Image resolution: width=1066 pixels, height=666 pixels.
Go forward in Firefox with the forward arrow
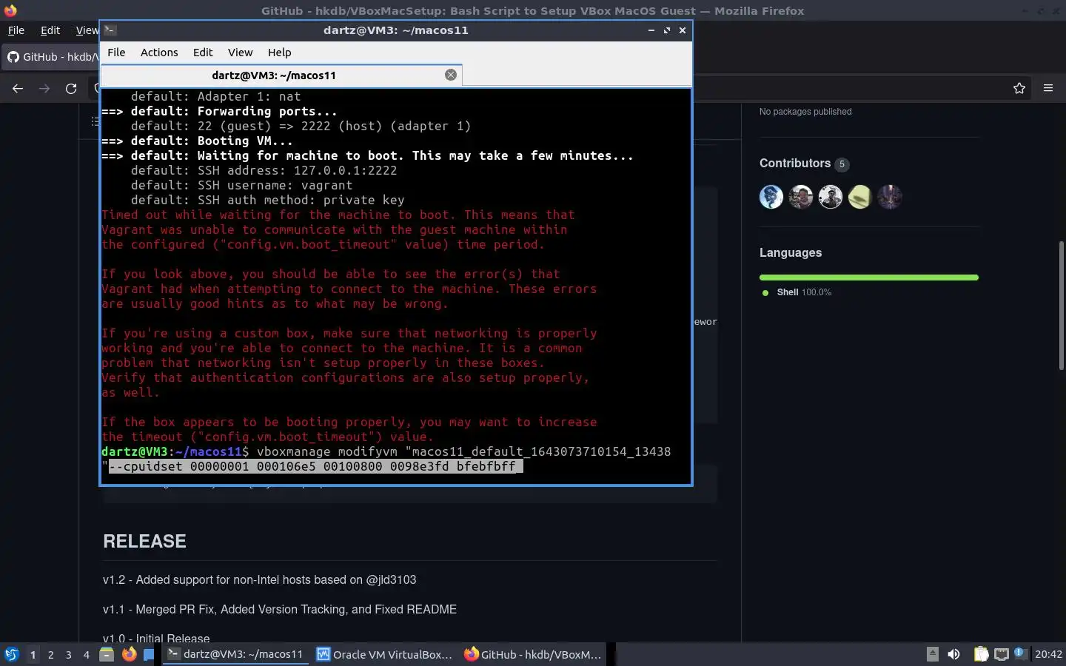(x=44, y=89)
